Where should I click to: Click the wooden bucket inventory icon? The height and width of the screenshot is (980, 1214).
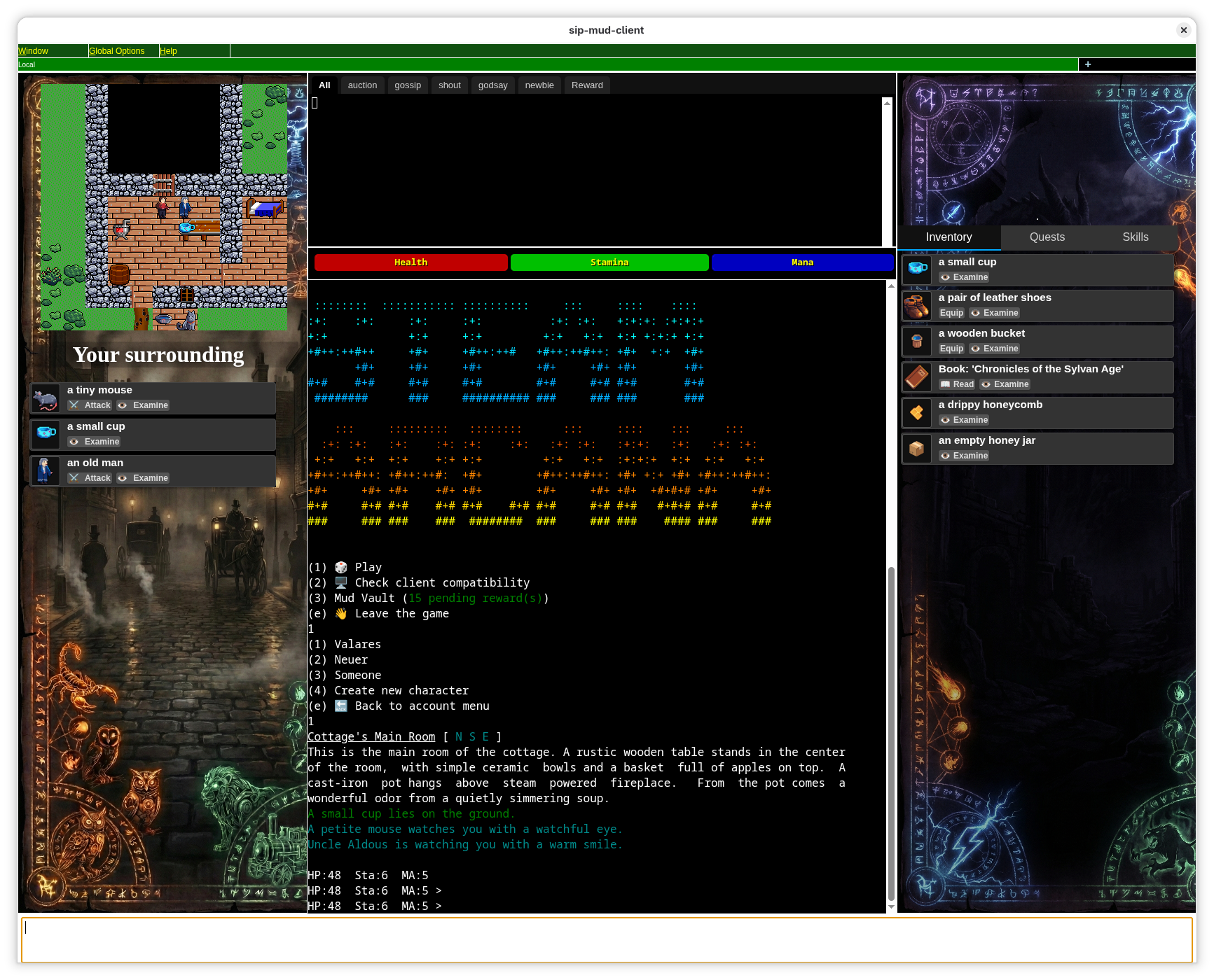[916, 342]
